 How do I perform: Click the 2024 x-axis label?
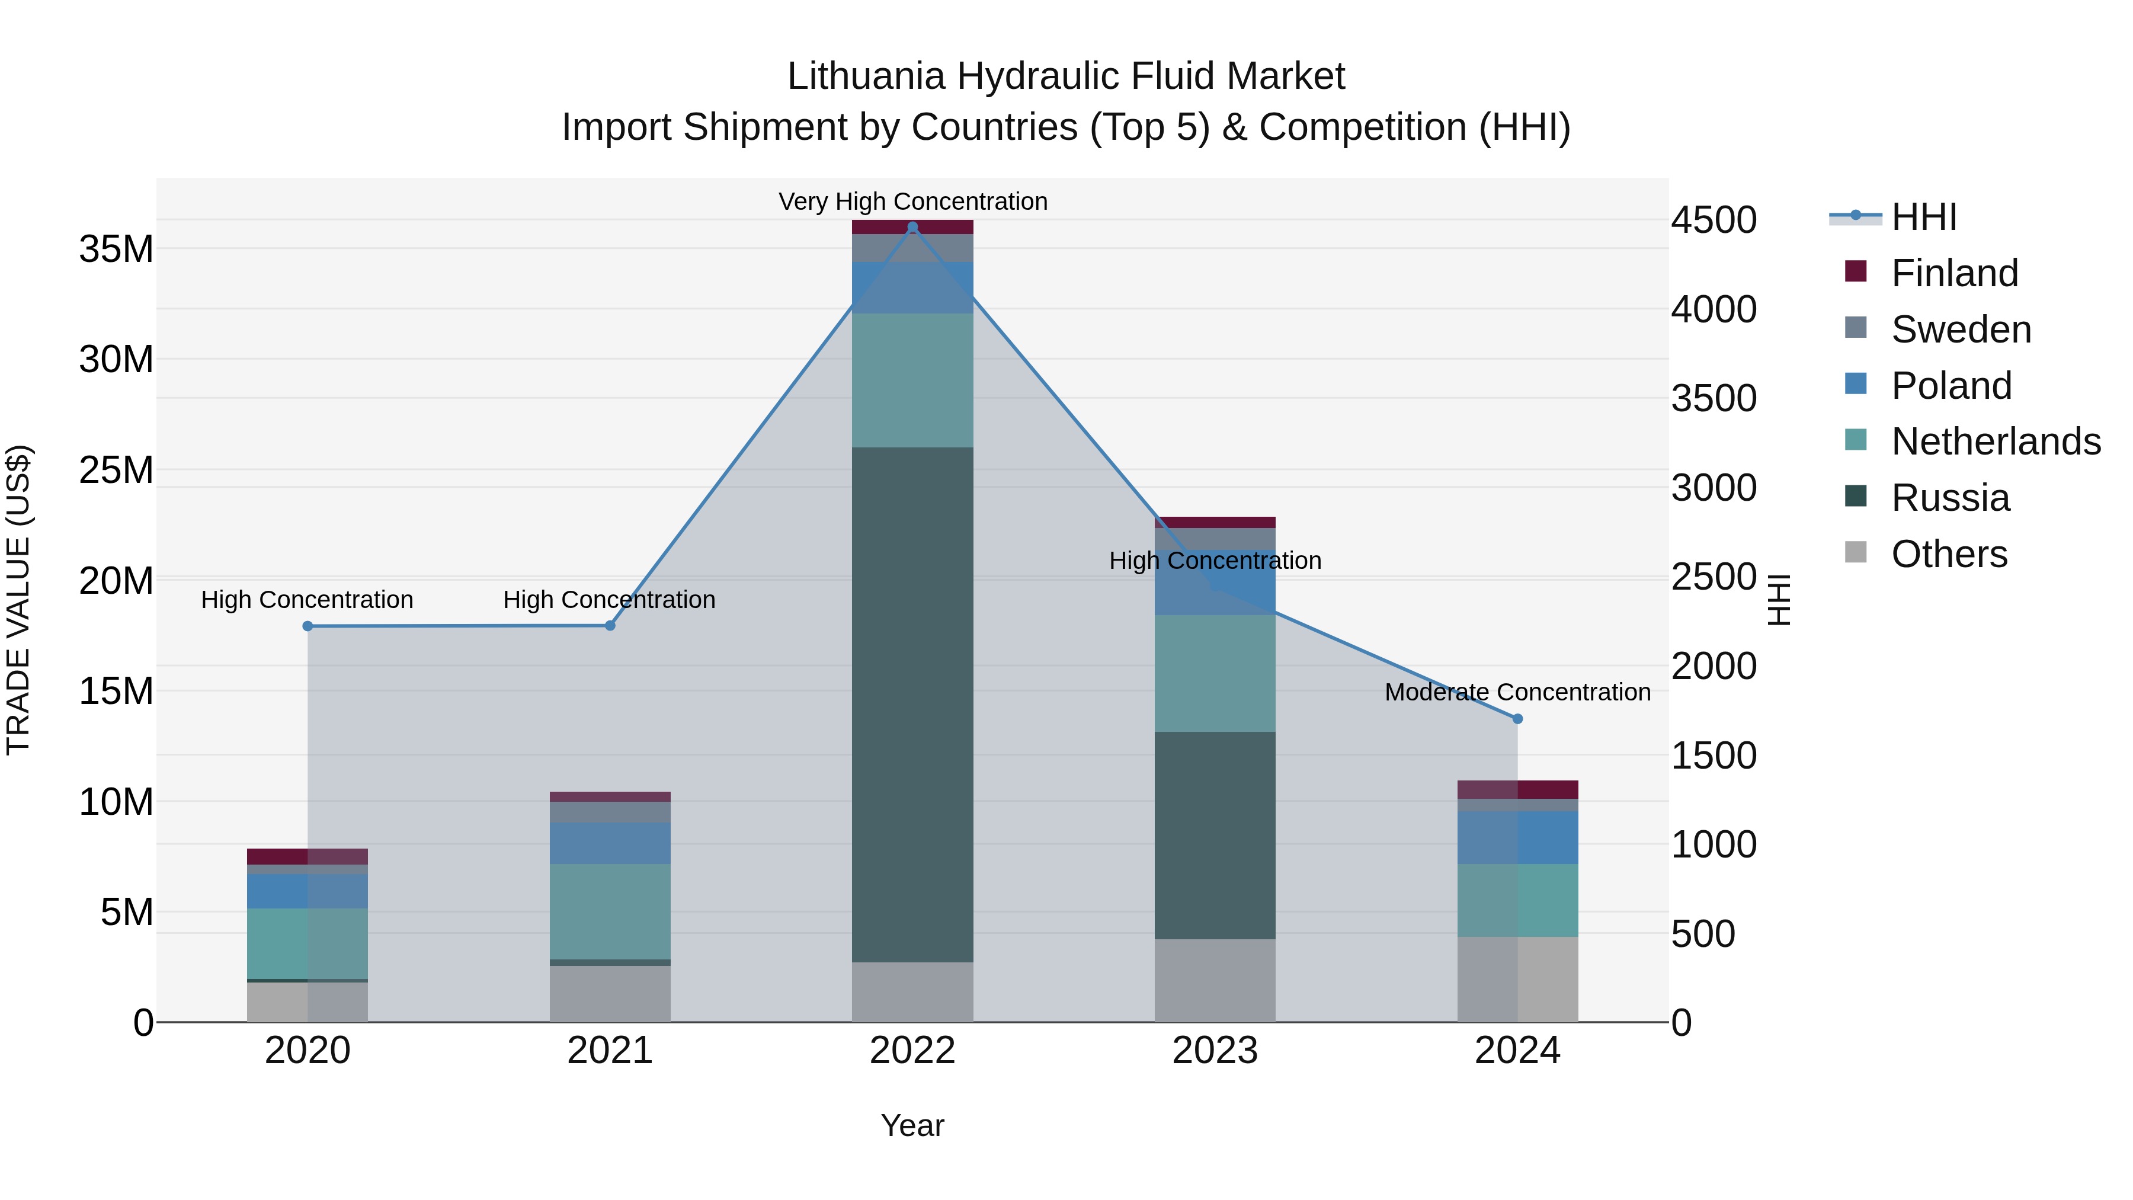coord(1518,1051)
